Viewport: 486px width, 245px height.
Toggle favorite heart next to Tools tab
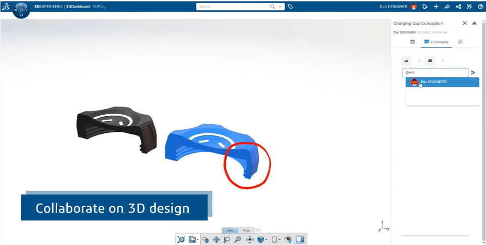tap(258, 230)
